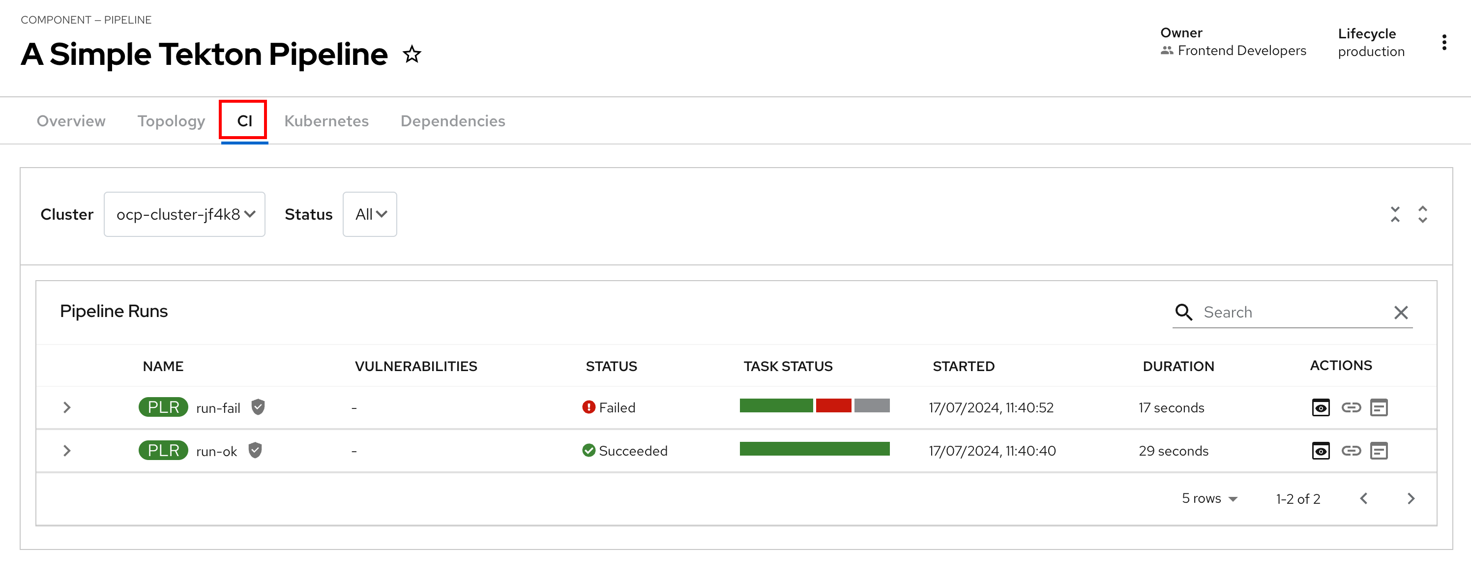1471x577 pixels.
Task: Open SBOM link for run-fail
Action: [x=1351, y=407]
